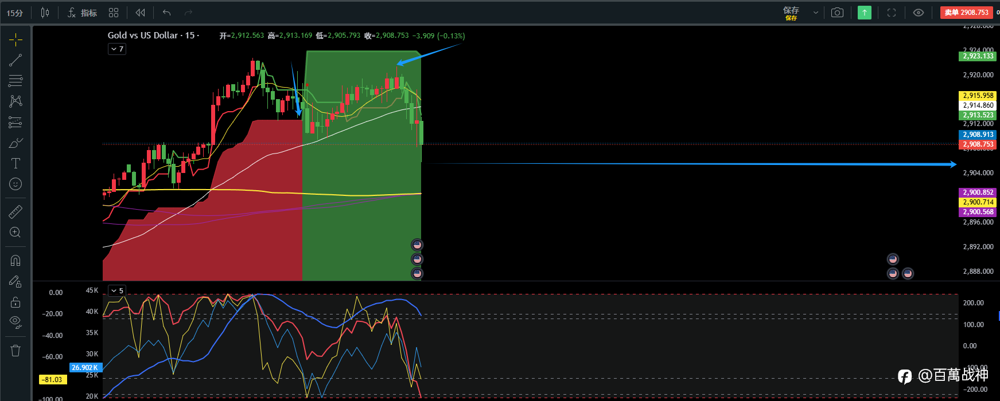Open the emoji icons tool
Viewport: 1000px width, 401px height.
tap(15, 184)
